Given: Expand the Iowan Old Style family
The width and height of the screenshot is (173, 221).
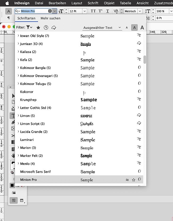Looking at the screenshot, I should click(18, 36).
